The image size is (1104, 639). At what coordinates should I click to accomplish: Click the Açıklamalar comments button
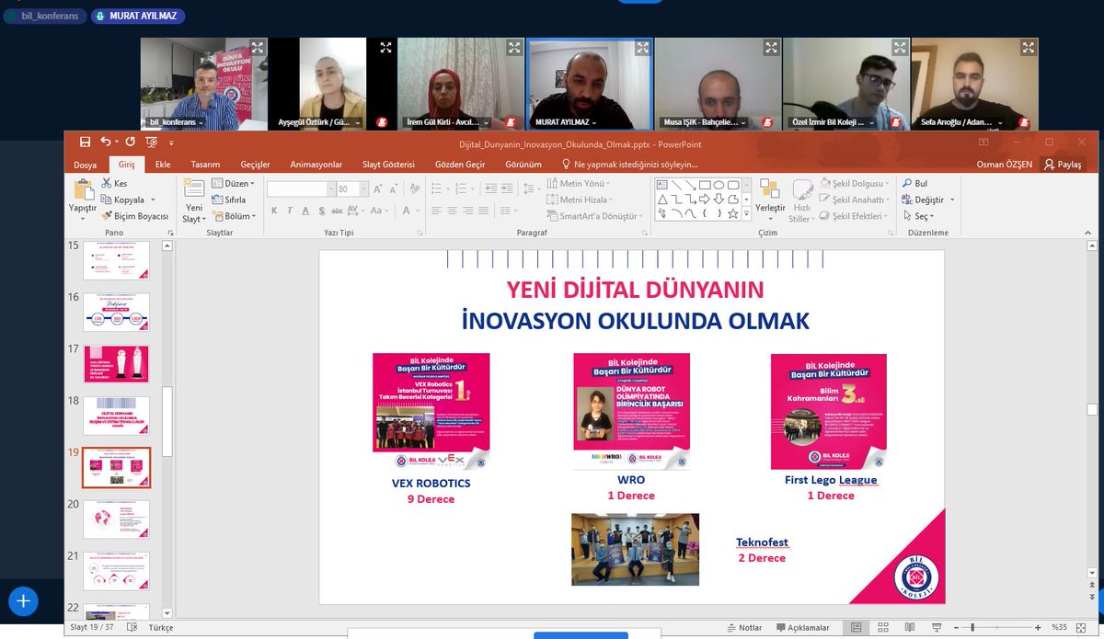point(801,627)
